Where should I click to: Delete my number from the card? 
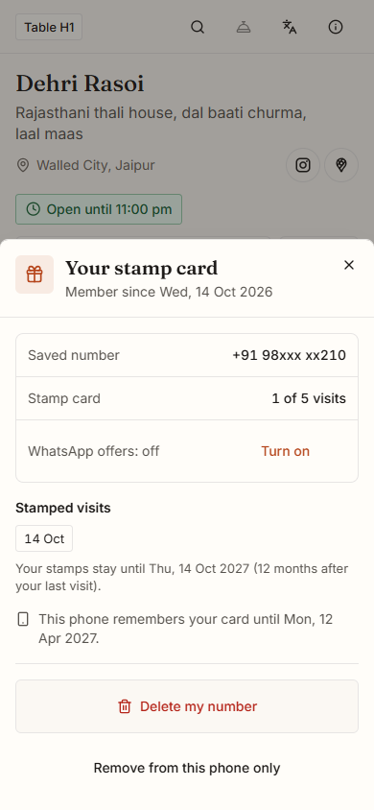[x=187, y=706]
